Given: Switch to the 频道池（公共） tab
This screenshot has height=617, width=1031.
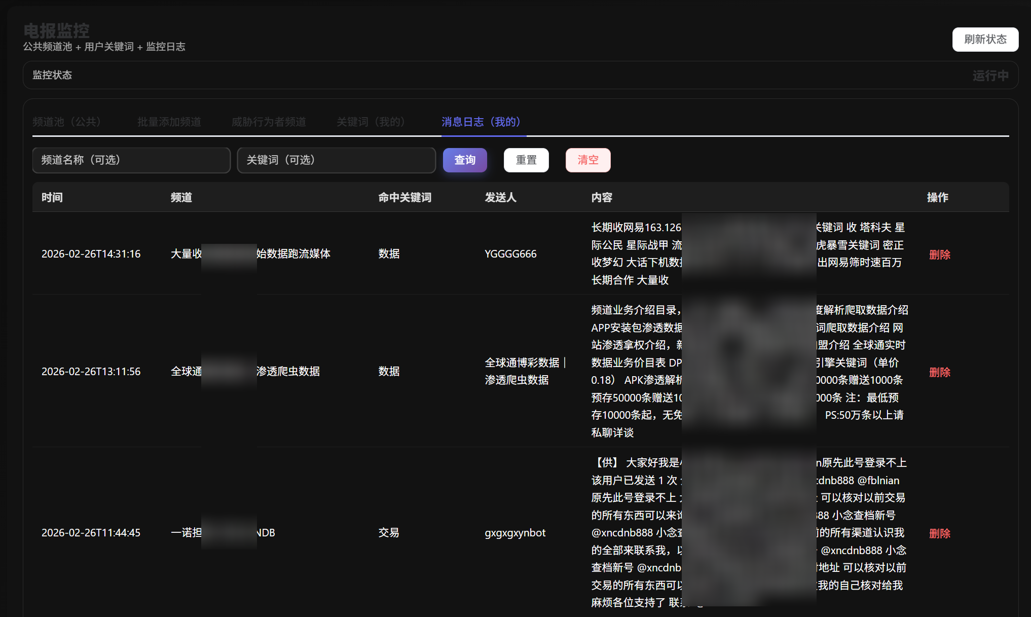Looking at the screenshot, I should pos(67,122).
